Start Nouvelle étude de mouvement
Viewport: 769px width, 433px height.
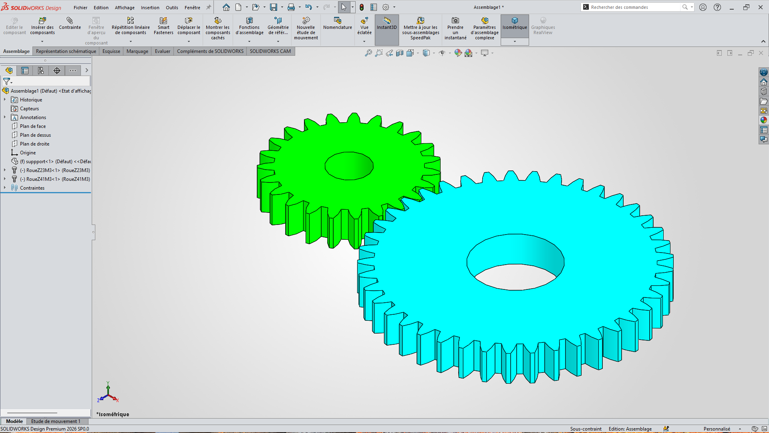tap(306, 28)
